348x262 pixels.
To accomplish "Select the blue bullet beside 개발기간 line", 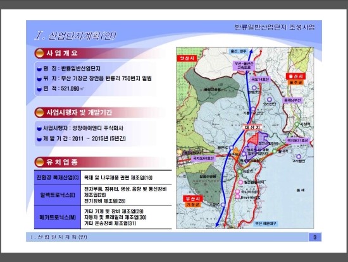I will click(39, 139).
